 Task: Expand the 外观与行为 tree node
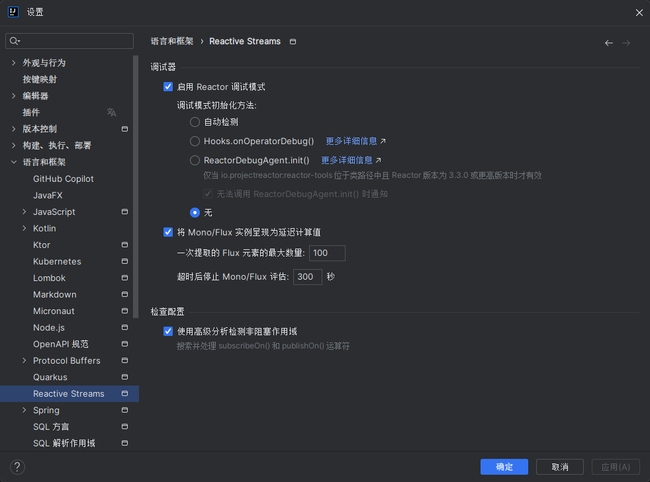point(14,63)
